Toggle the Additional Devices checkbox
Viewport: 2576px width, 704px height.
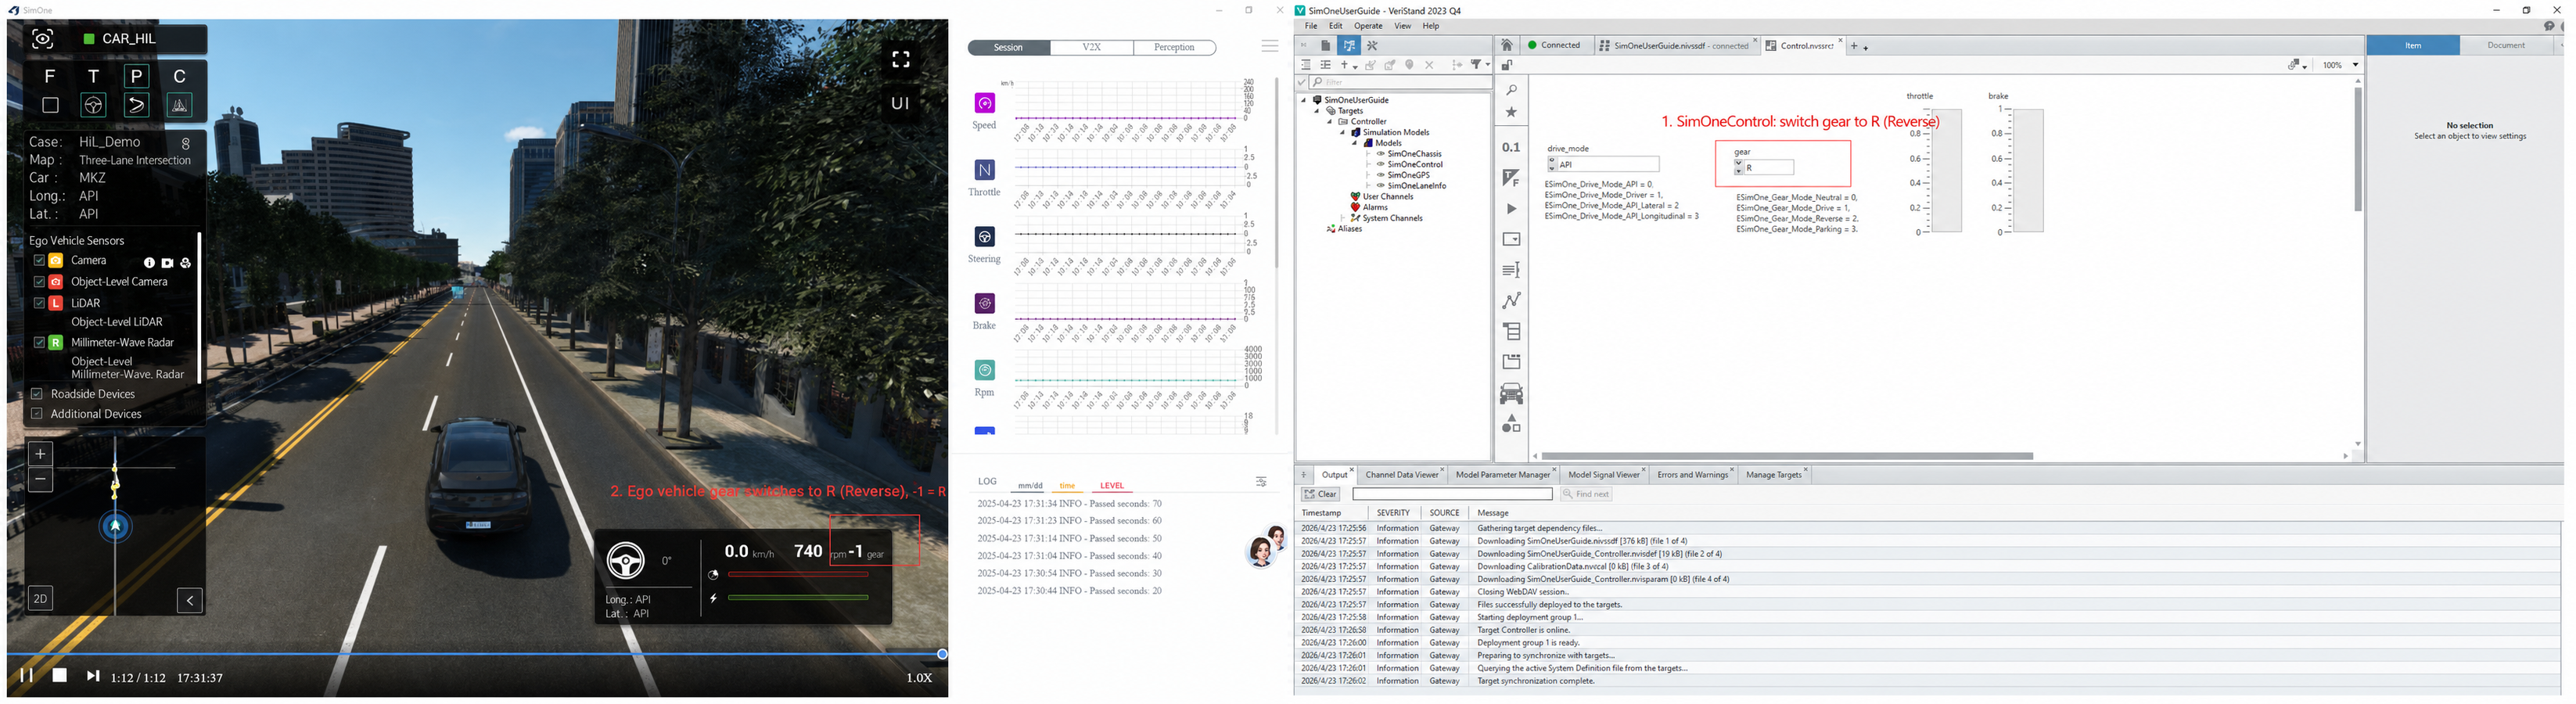coord(37,414)
